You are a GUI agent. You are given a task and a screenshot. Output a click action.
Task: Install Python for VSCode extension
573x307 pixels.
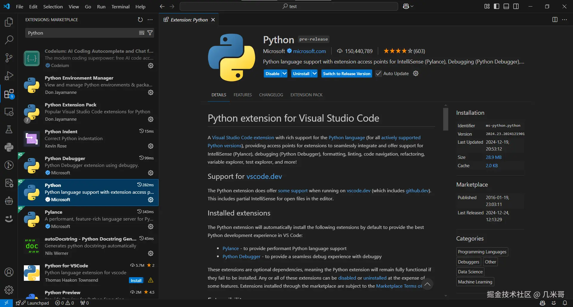(x=136, y=280)
